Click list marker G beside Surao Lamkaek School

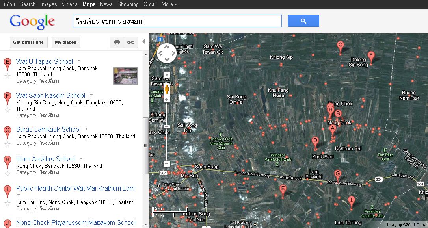(7, 132)
